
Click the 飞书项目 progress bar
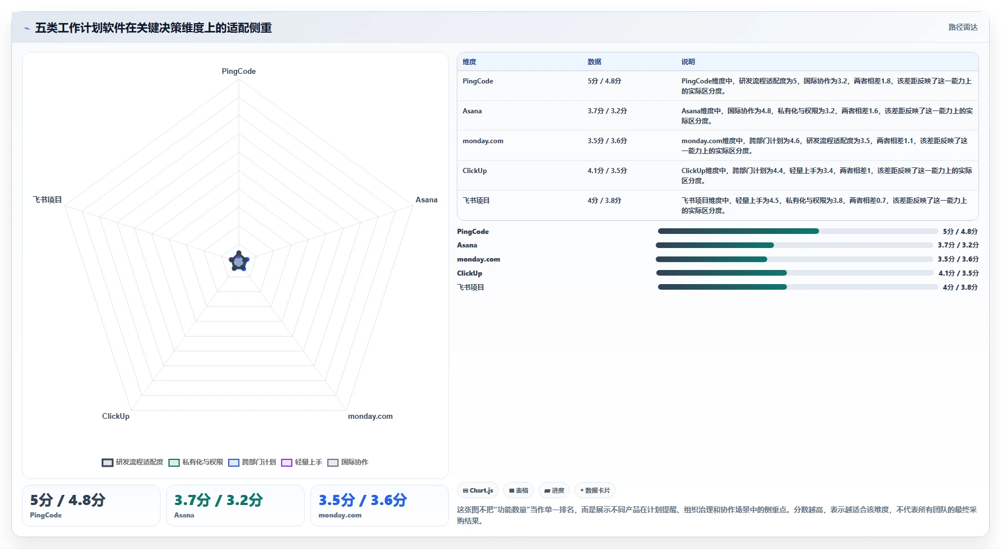(798, 287)
